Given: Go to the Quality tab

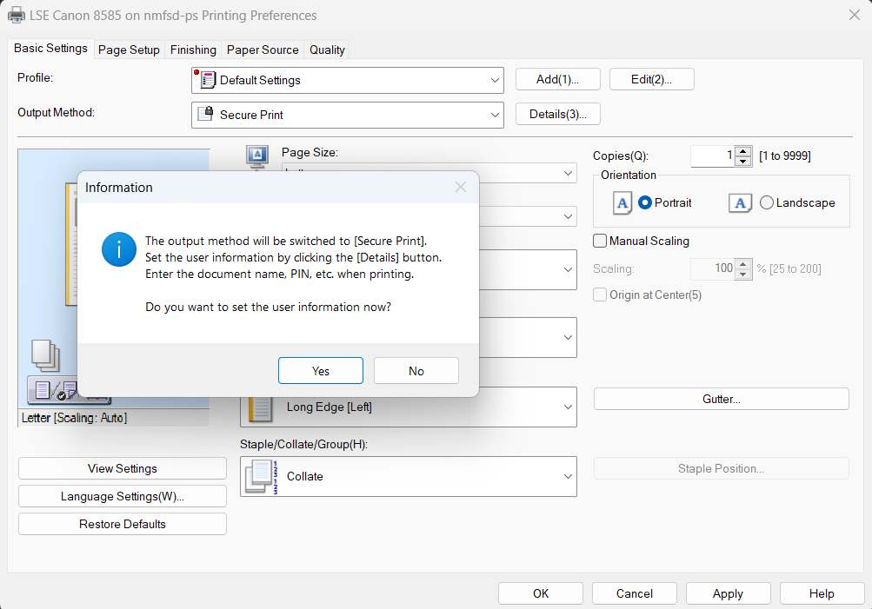Looking at the screenshot, I should (x=327, y=50).
